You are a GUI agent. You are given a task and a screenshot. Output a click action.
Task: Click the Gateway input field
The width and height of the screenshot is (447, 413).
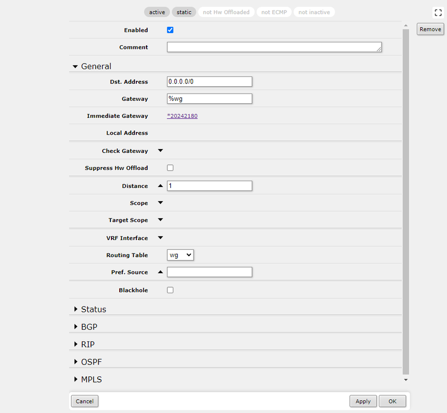pos(210,99)
